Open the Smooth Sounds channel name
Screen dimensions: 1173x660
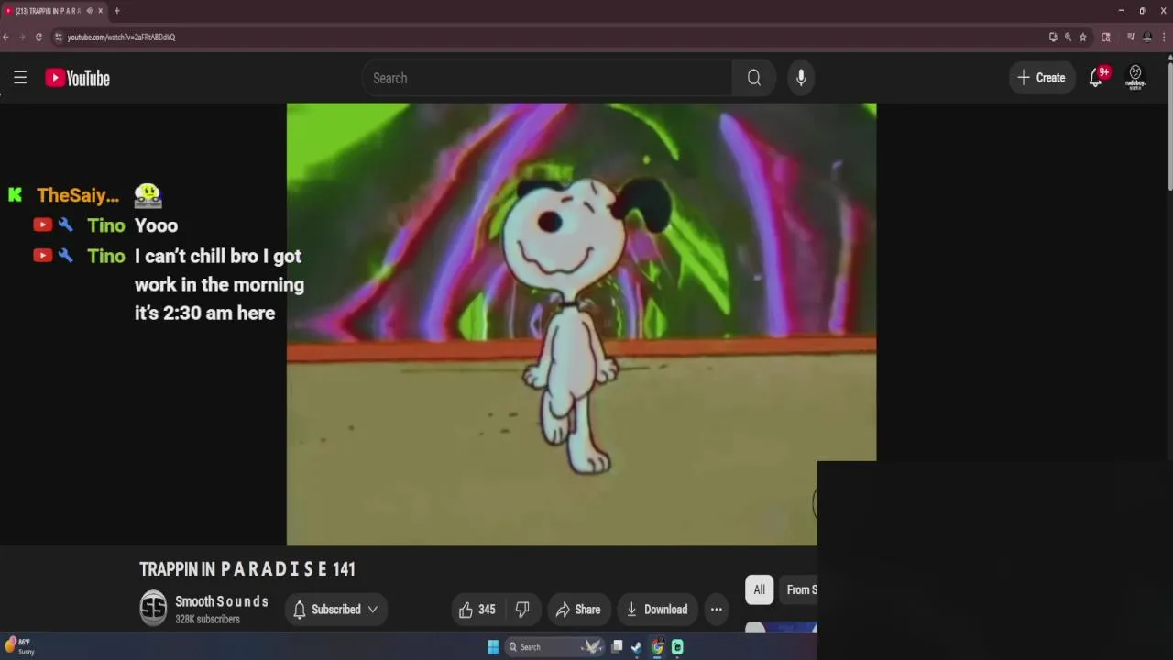point(222,601)
